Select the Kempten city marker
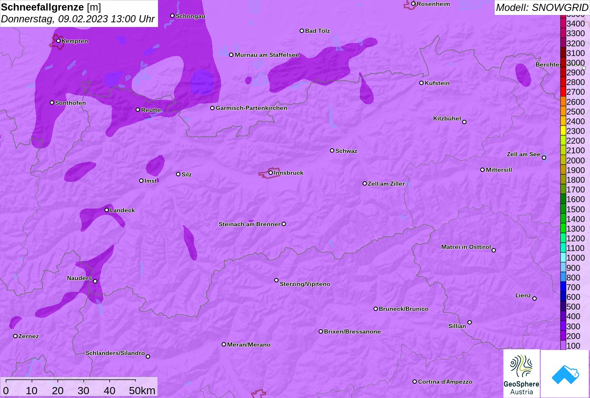The width and height of the screenshot is (590, 398). [59, 41]
